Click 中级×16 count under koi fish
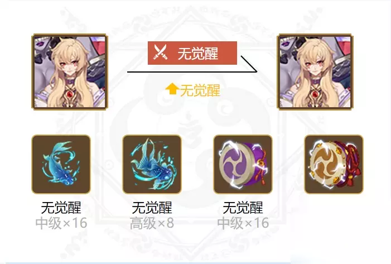This screenshot has width=391, height=264. [x=61, y=223]
